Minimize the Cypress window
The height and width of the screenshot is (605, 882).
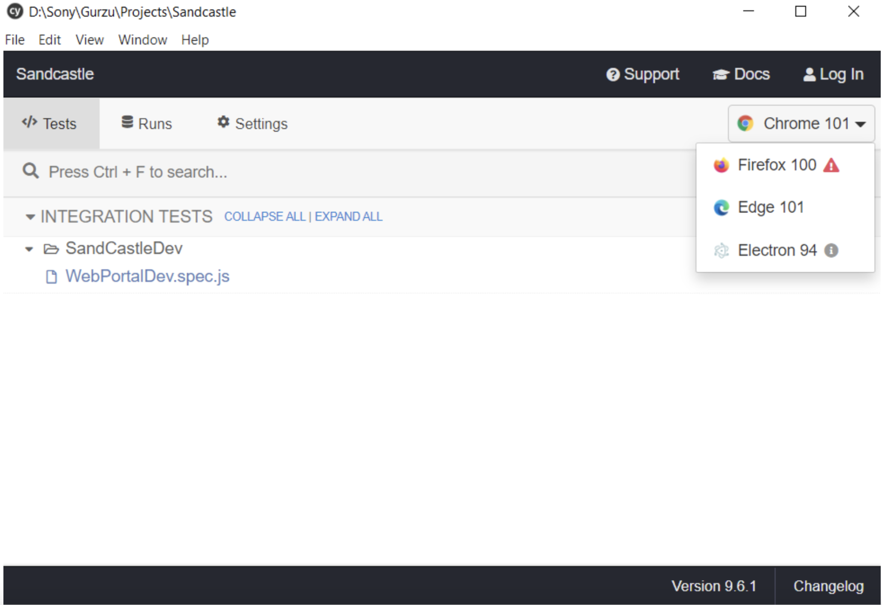tap(748, 12)
